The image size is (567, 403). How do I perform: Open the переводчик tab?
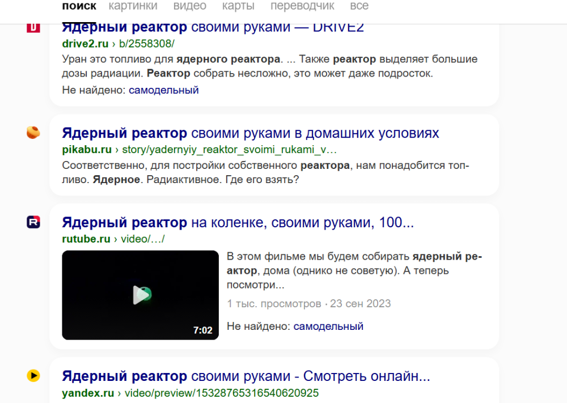(302, 6)
